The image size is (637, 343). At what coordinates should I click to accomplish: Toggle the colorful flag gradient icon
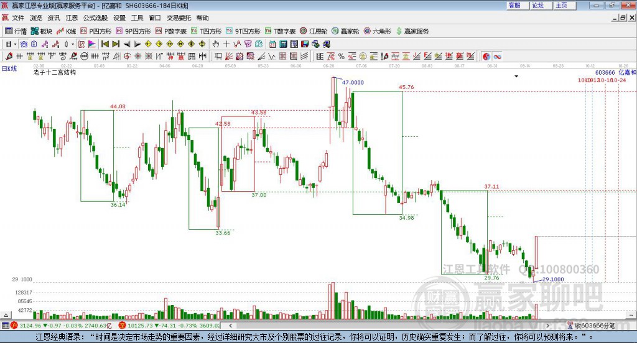click(x=91, y=44)
